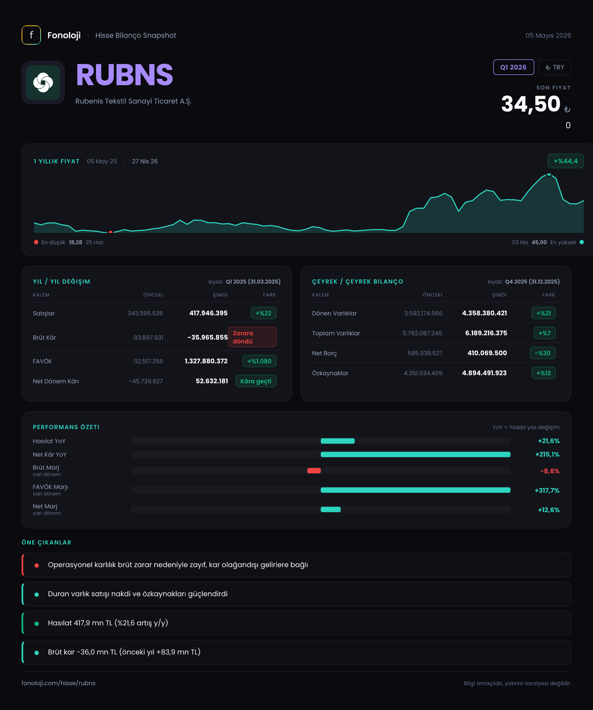Select the Q1 2026 period badge
The width and height of the screenshot is (593, 710).
[513, 67]
